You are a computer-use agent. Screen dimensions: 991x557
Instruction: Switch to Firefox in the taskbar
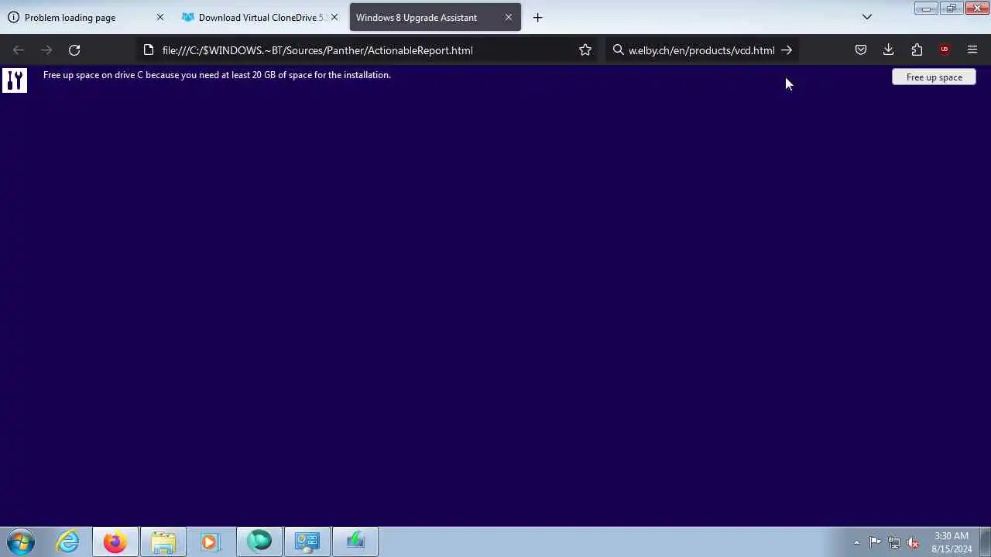click(x=115, y=542)
